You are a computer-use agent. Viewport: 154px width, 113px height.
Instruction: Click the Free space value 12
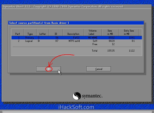[x=113, y=44]
